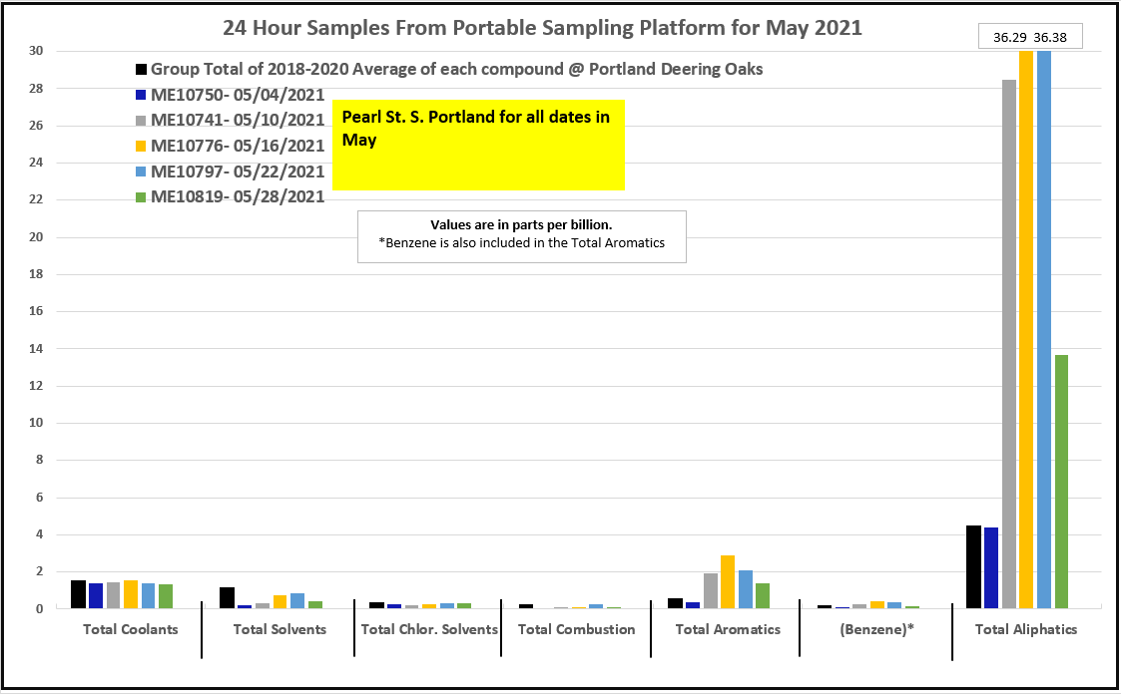This screenshot has width=1121, height=694.
Task: Click the dark blue ME10750 legend swatch
Action: (142, 96)
